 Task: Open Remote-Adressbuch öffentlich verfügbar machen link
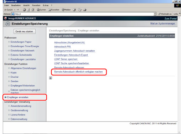click(78, 72)
